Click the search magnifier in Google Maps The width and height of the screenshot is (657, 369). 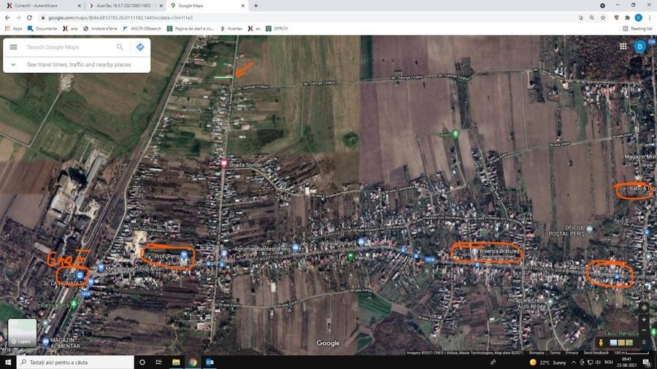pos(120,47)
